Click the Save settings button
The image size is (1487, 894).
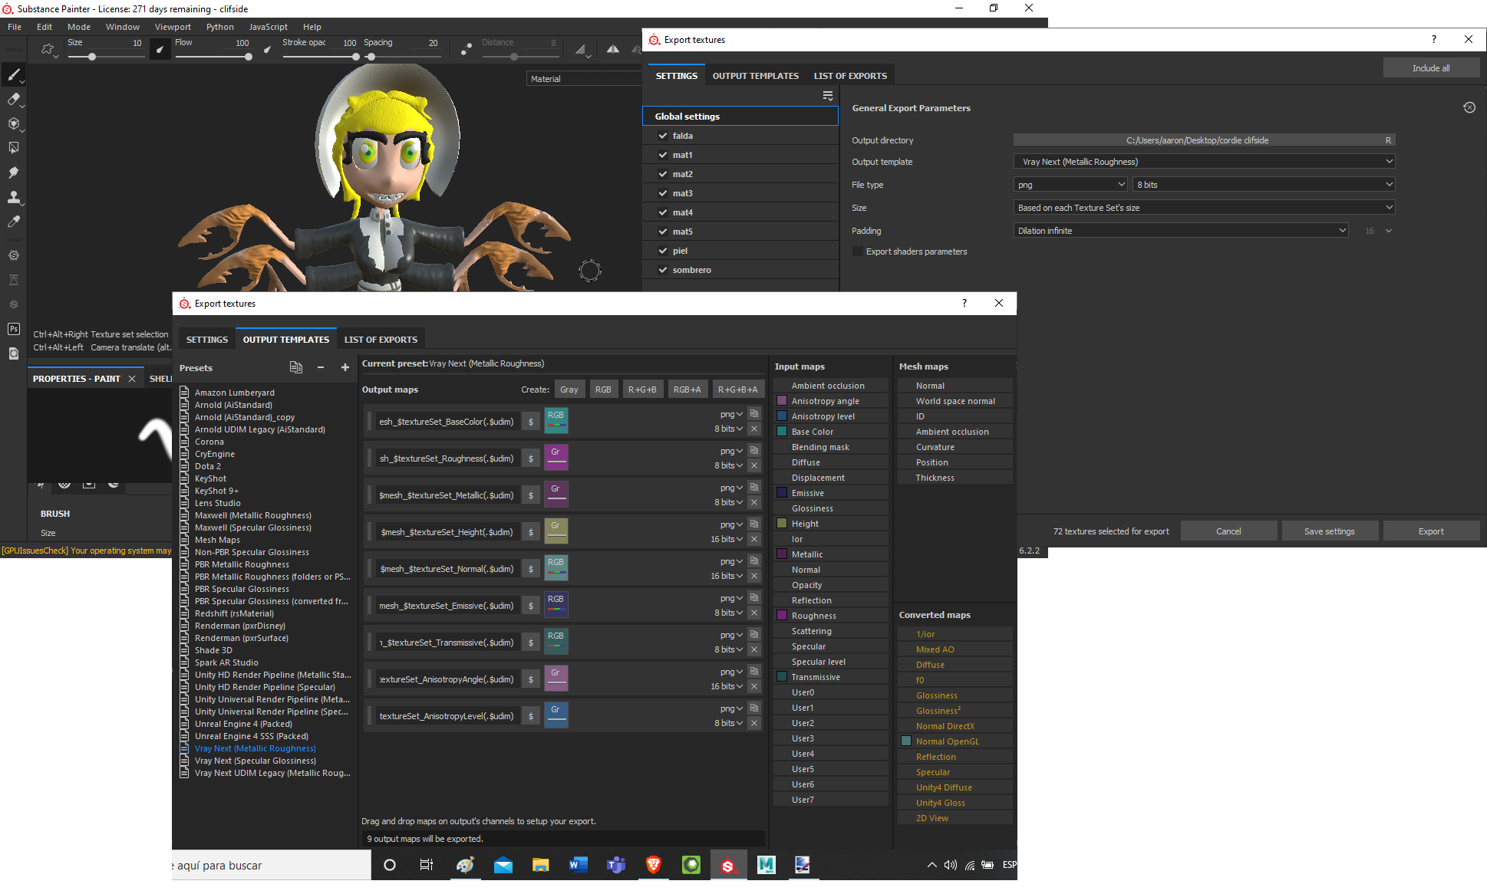click(1329, 531)
